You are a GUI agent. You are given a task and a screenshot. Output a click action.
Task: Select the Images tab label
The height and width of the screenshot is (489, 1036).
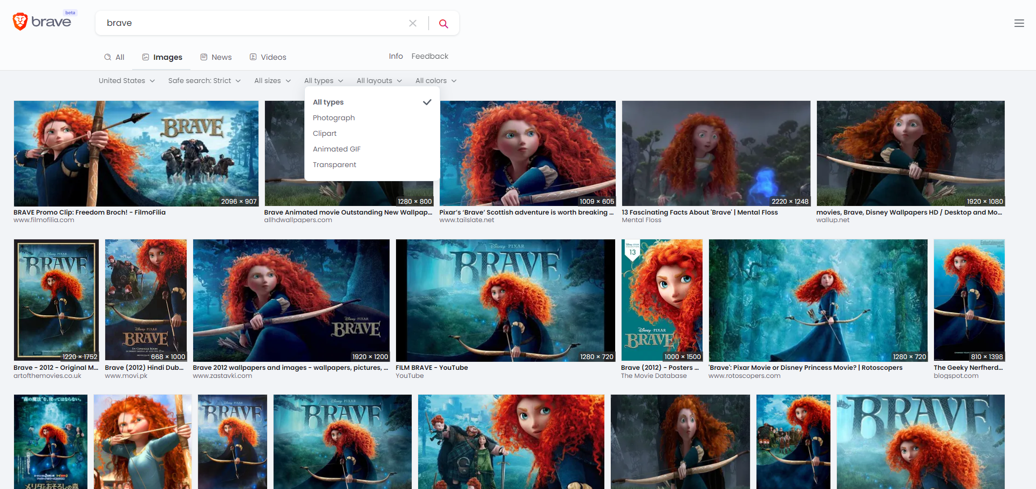[x=168, y=57]
